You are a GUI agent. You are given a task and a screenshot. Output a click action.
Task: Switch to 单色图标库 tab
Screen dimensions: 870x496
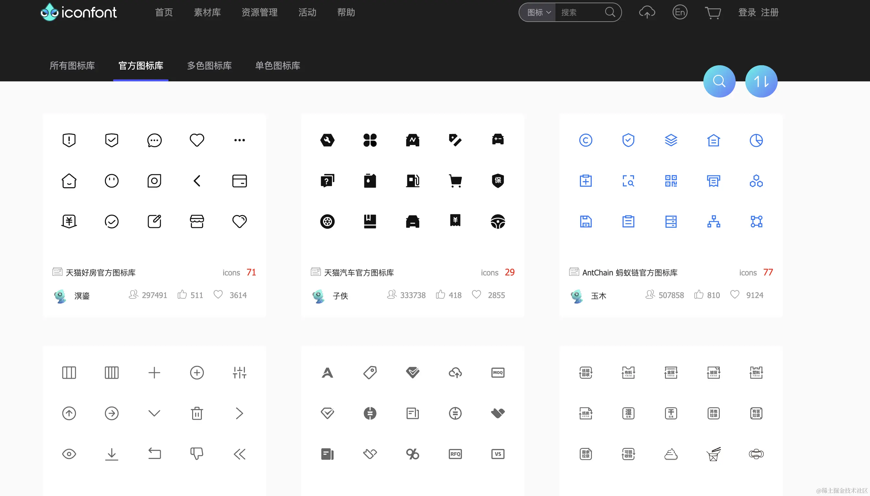278,66
